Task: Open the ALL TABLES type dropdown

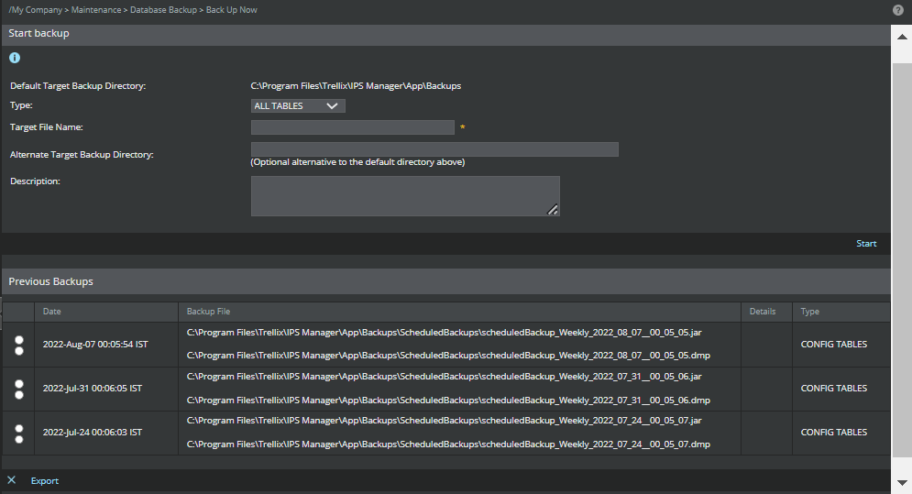Action: 298,106
